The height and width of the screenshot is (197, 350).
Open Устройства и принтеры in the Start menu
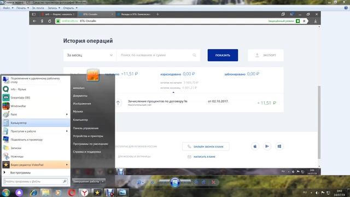[x=88, y=136]
